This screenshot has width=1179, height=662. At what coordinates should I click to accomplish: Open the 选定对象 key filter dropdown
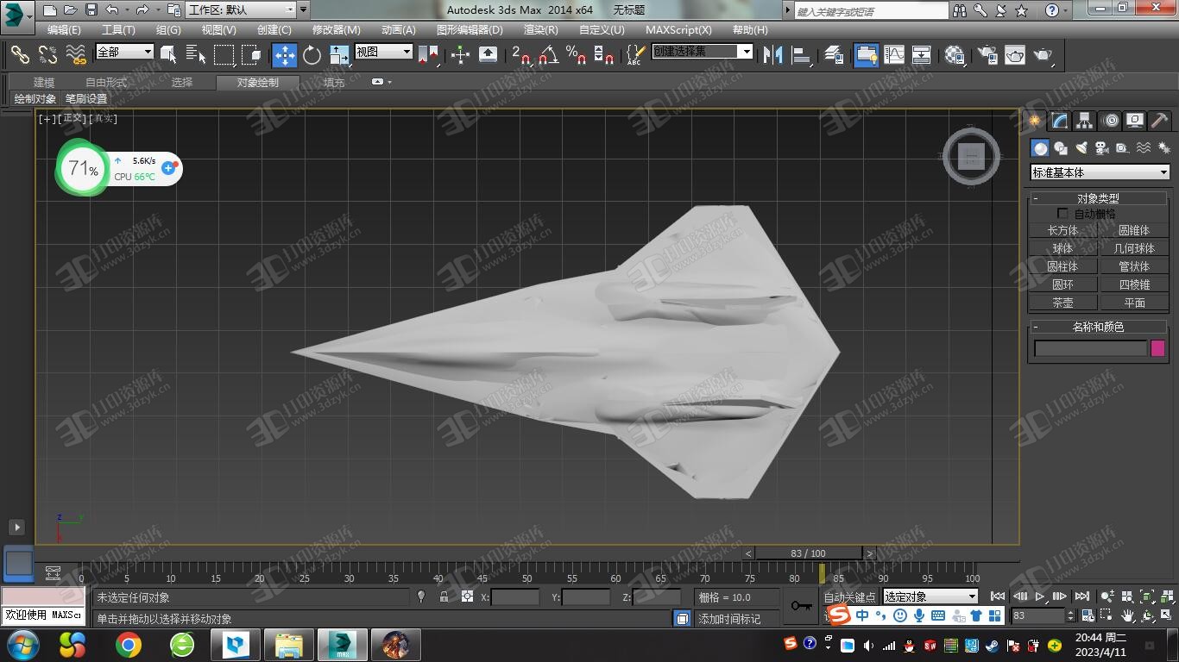coord(930,596)
